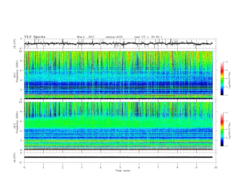Click the "Time (min)" x-axis label
Image resolution: width=243 pixels, height=188 pixels.
(x=123, y=170)
